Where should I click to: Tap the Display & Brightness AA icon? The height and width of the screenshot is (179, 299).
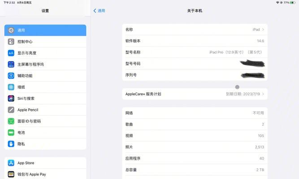pos(11,53)
